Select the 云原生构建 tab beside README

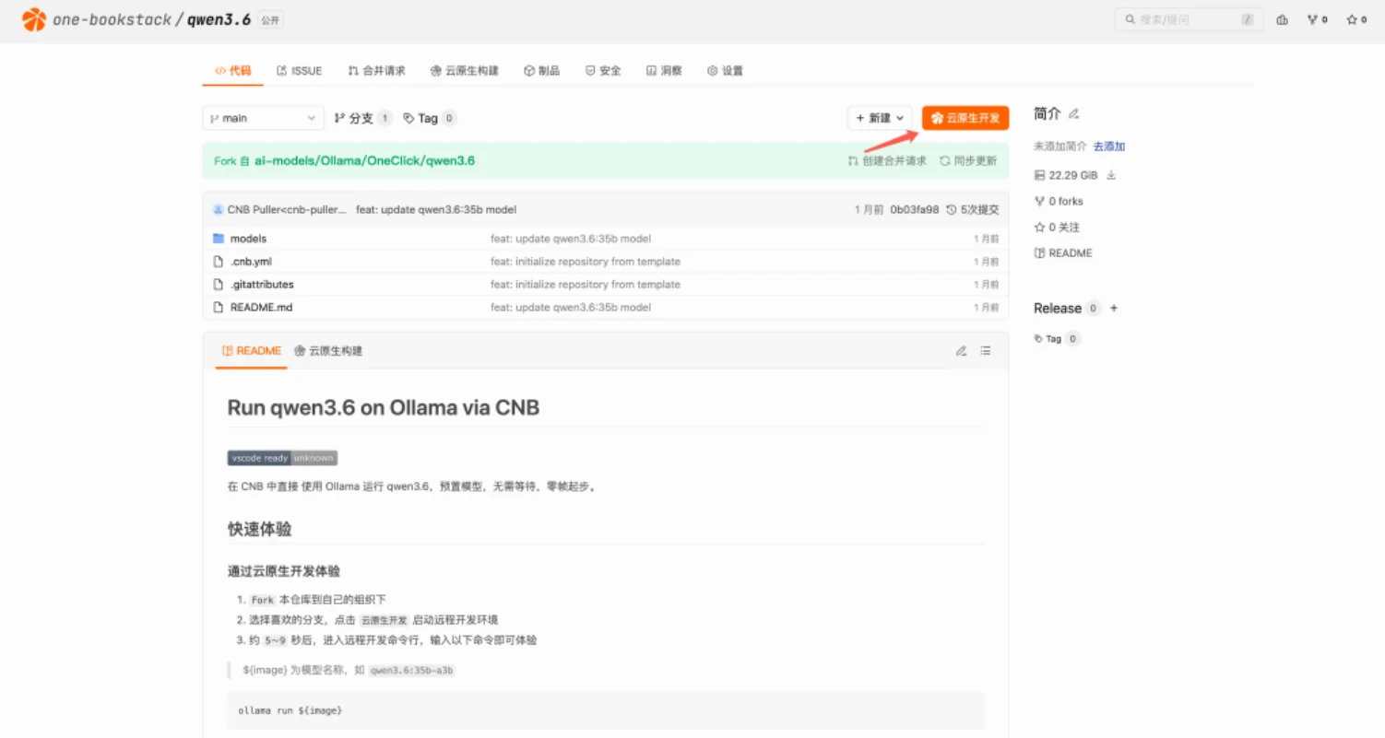(x=328, y=351)
